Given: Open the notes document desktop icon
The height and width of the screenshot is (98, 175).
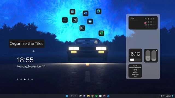Looking at the screenshot, I should pos(72,12).
